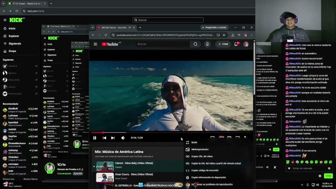Viewport: 336px width, 189px height.
Task: Open a new tab in YouTube window
Action: click(140, 27)
